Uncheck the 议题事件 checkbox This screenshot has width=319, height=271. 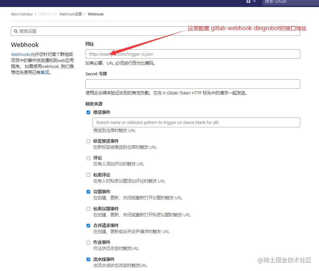pos(88,192)
